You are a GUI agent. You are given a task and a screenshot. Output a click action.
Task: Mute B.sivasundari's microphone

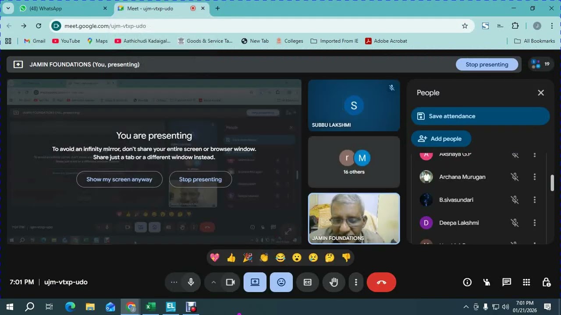point(515,200)
